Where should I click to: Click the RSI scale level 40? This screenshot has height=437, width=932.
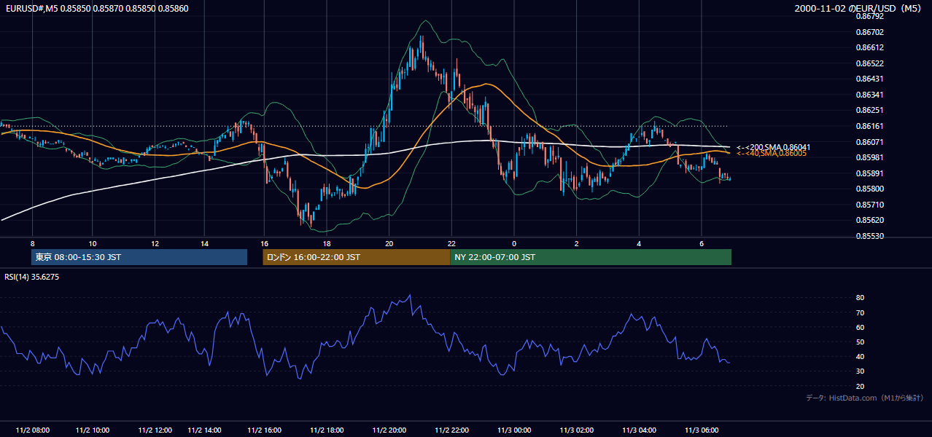pyautogui.click(x=860, y=356)
